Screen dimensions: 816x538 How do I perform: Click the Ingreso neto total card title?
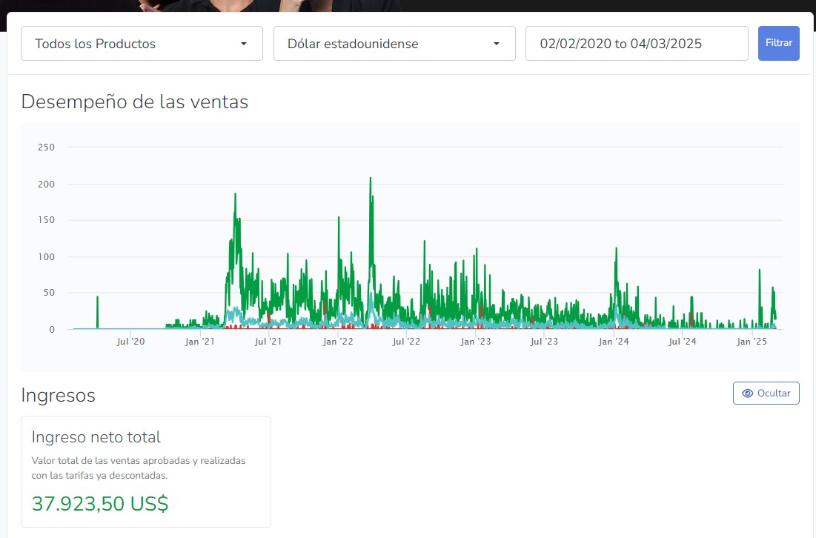pyautogui.click(x=96, y=437)
